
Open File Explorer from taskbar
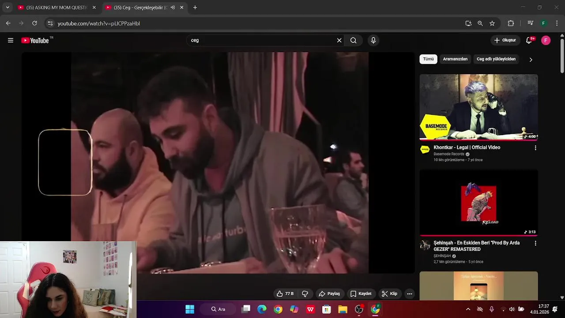(343, 309)
